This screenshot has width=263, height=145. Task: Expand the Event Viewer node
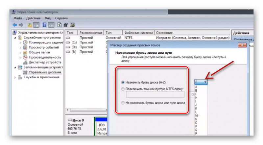click(20, 47)
